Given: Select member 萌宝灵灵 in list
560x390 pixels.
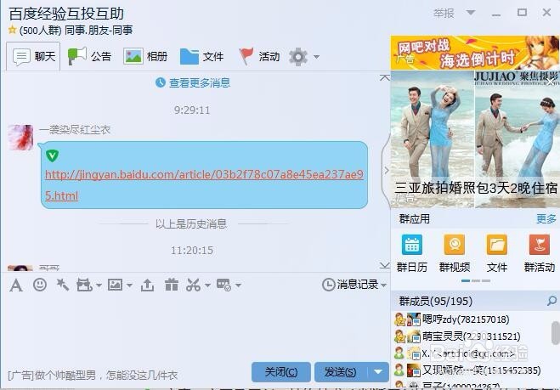Looking at the screenshot, I should click(x=472, y=336).
